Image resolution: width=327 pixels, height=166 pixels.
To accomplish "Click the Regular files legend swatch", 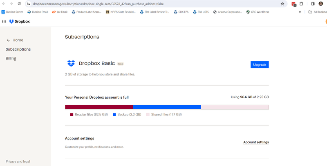I will 72,115.
